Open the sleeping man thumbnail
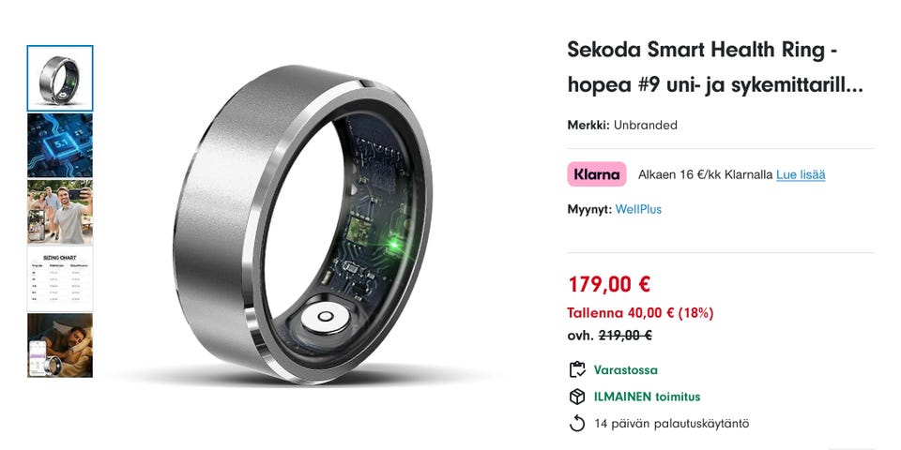 [x=60, y=345]
